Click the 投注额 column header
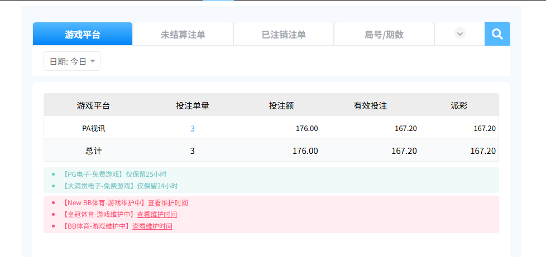The image size is (546, 257). point(281,105)
